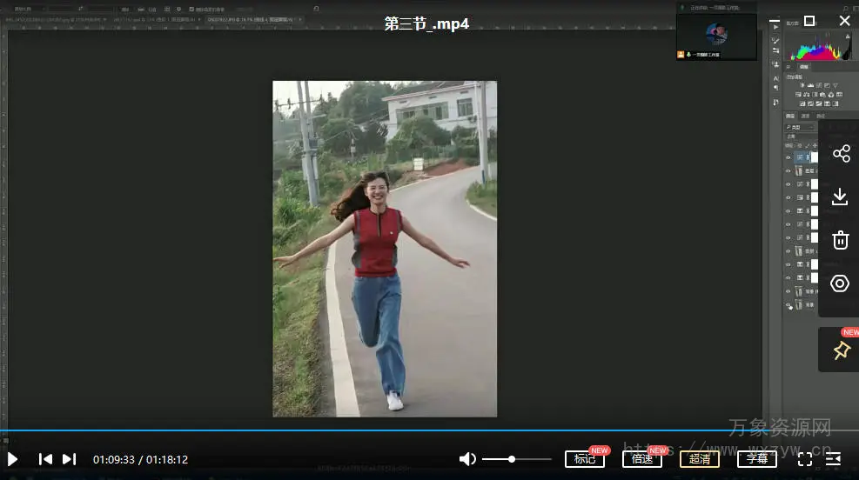Toggle the 字幕 subtitles button
859x480 pixels.
[x=757, y=459]
